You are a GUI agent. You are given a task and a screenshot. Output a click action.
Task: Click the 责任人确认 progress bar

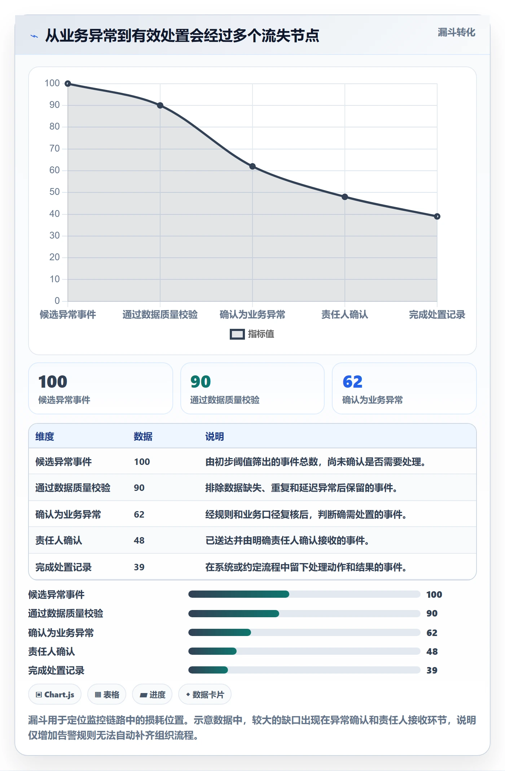tap(304, 651)
